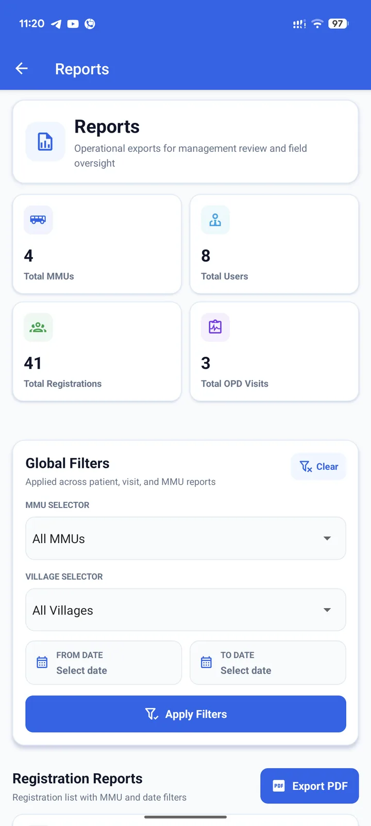Open the Total Users card
This screenshot has width=371, height=826.
pos(274,244)
